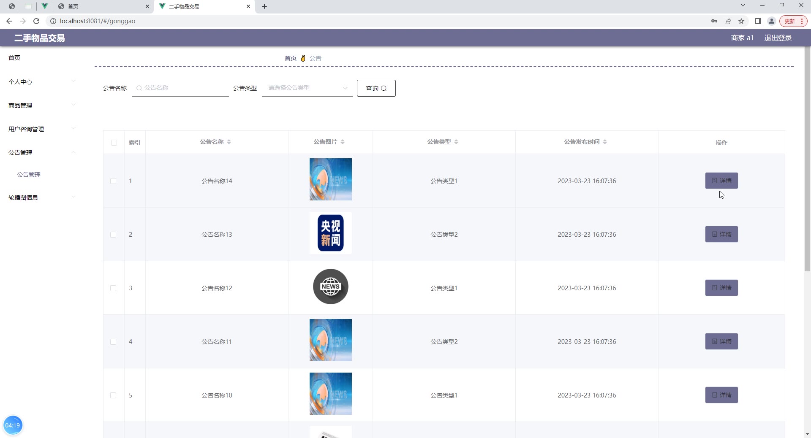The image size is (811, 438).
Task: Open new browser tab with plus icon
Action: 264,6
